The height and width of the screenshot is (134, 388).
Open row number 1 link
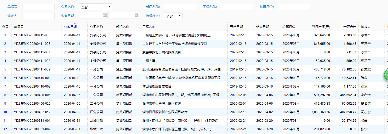click(x=5, y=35)
